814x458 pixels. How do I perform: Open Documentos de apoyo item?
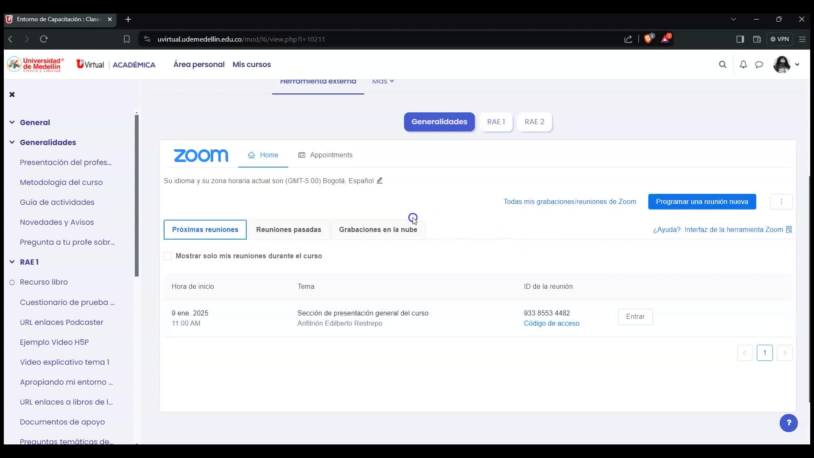point(62,422)
